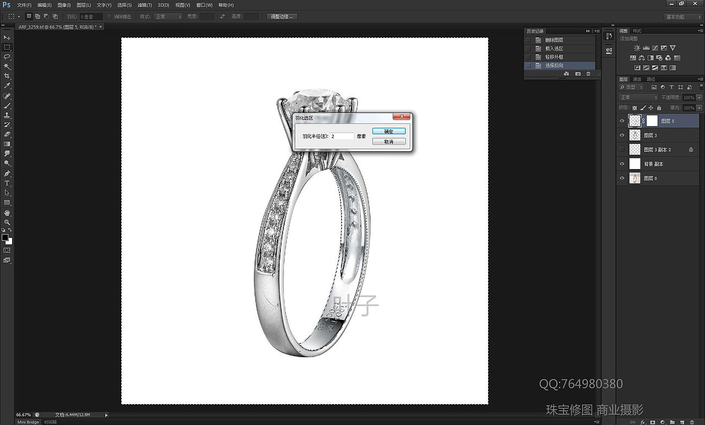Open the 选择(S) menu
This screenshot has height=425, width=705.
coord(124,5)
